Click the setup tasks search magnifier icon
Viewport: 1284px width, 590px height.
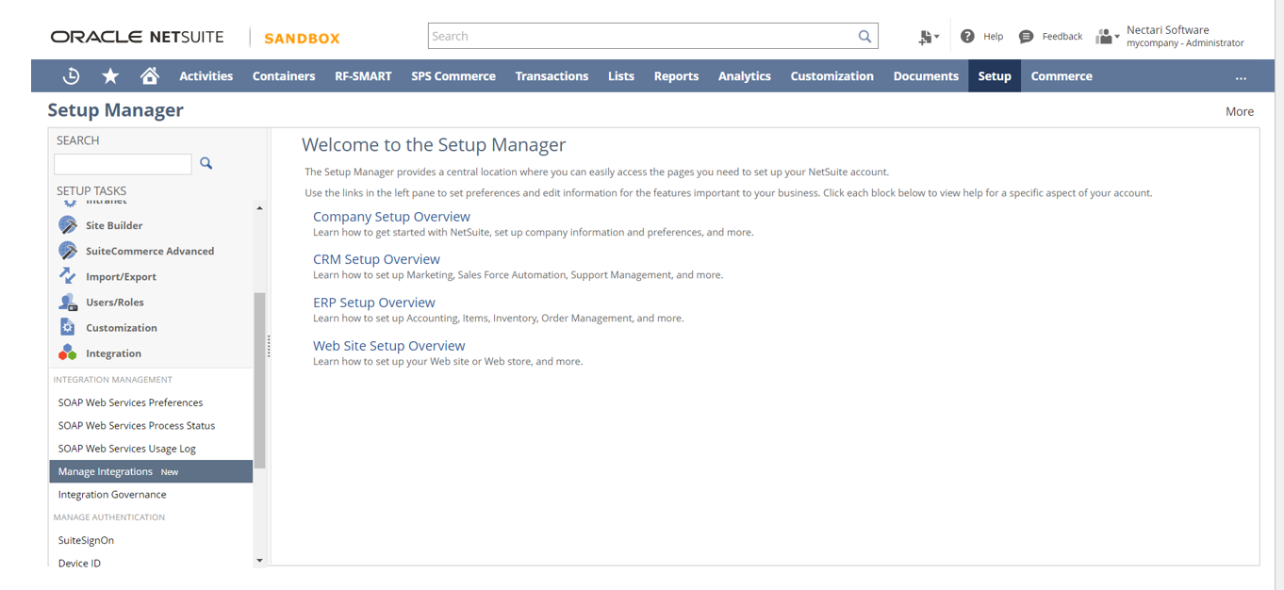point(206,164)
